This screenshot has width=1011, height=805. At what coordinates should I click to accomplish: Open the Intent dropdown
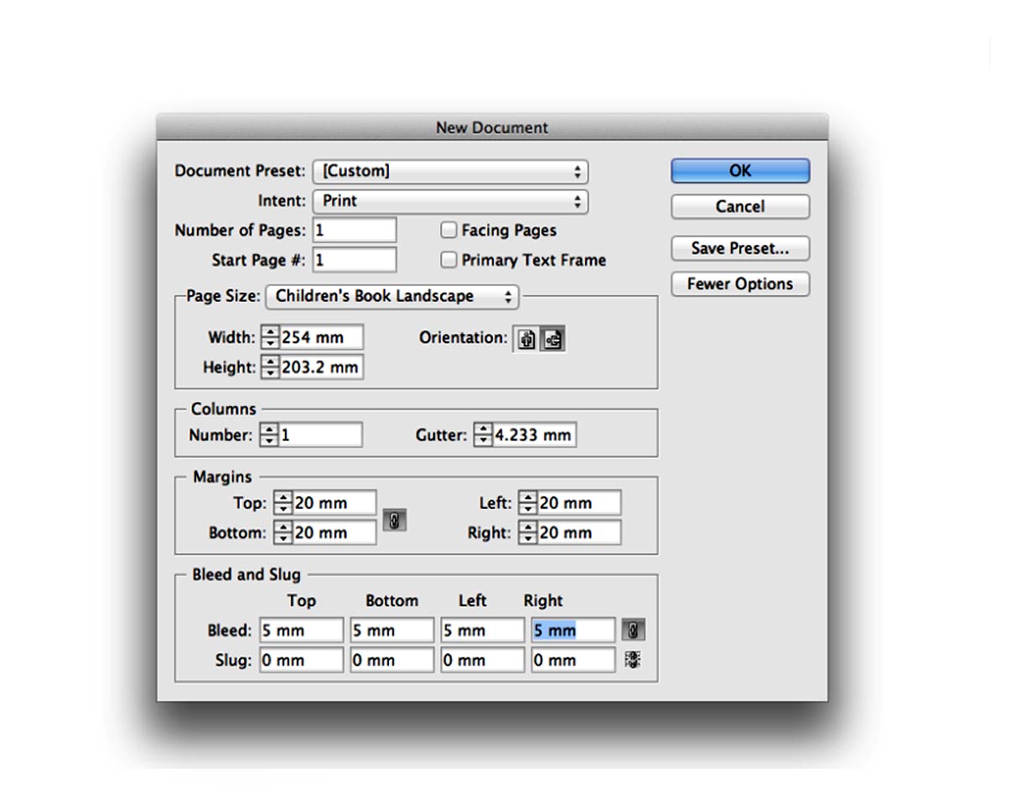[x=450, y=201]
